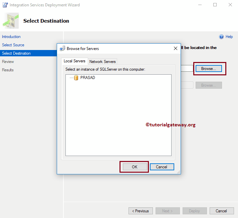Click the Review step in sidebar
The height and width of the screenshot is (218, 238).
click(8, 62)
